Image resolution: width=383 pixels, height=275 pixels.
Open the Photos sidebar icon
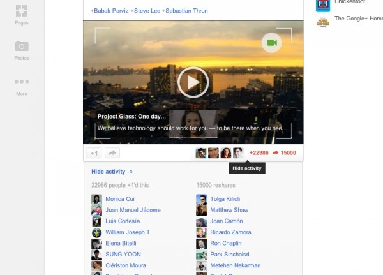[22, 51]
